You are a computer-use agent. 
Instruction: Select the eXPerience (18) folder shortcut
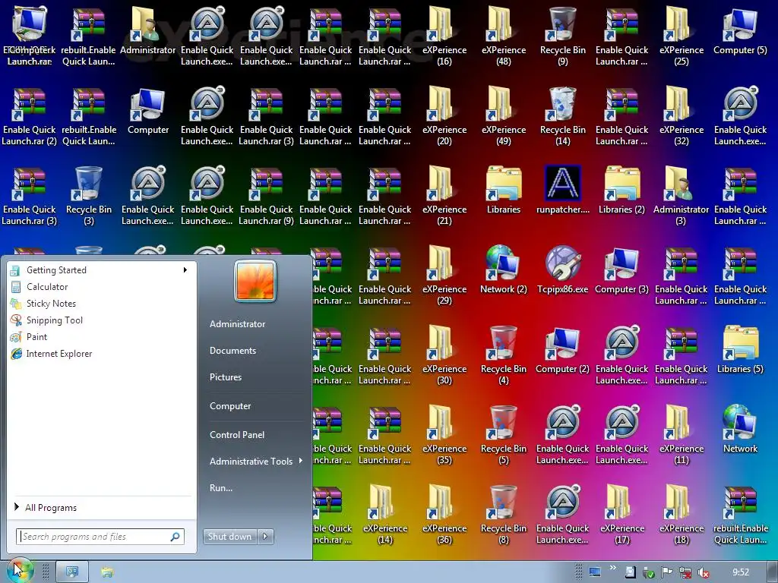tap(682, 515)
